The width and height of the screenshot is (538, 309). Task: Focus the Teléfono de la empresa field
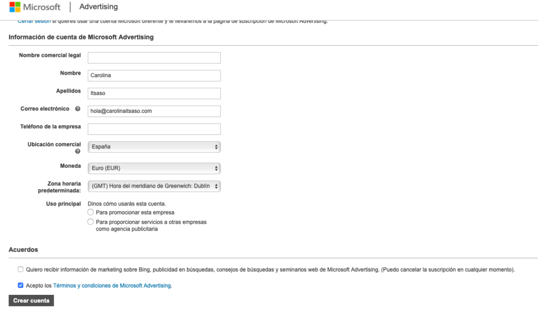[154, 129]
